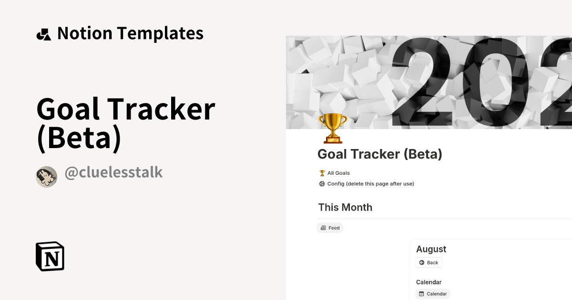The width and height of the screenshot is (572, 300).
Task: Open the All Goals page link
Action: coord(338,173)
